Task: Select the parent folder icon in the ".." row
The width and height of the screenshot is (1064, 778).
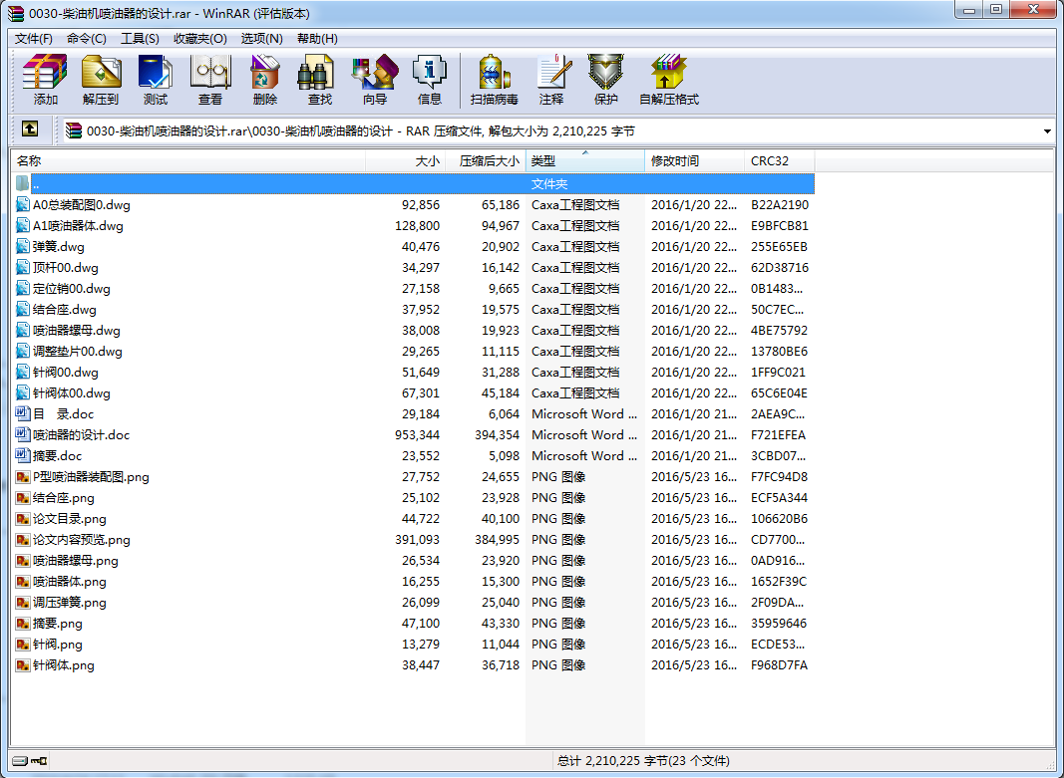Action: pyautogui.click(x=22, y=183)
